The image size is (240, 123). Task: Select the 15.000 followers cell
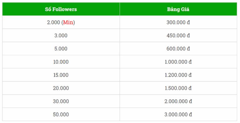(x=61, y=75)
